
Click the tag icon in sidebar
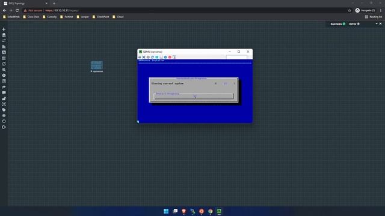coord(4,110)
